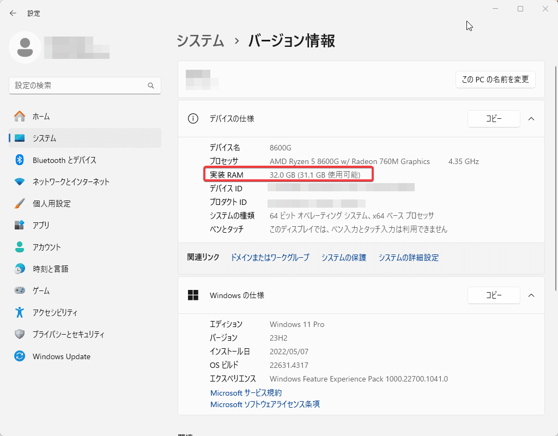Open システムの保護 link

[x=344, y=257]
